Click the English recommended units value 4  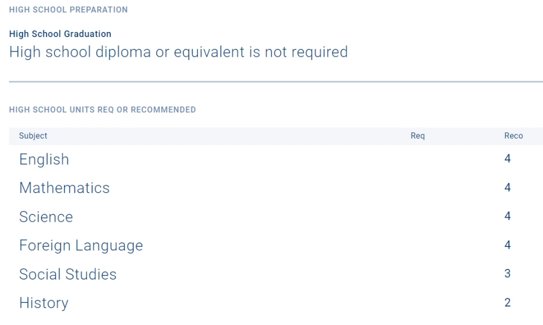pyautogui.click(x=508, y=159)
